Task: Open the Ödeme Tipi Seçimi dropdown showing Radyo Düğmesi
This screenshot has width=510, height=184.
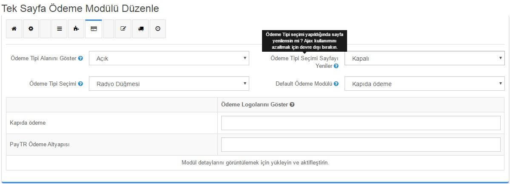Action: click(x=169, y=84)
